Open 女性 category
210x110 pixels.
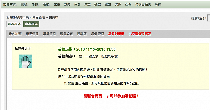[x=128, y=4]
